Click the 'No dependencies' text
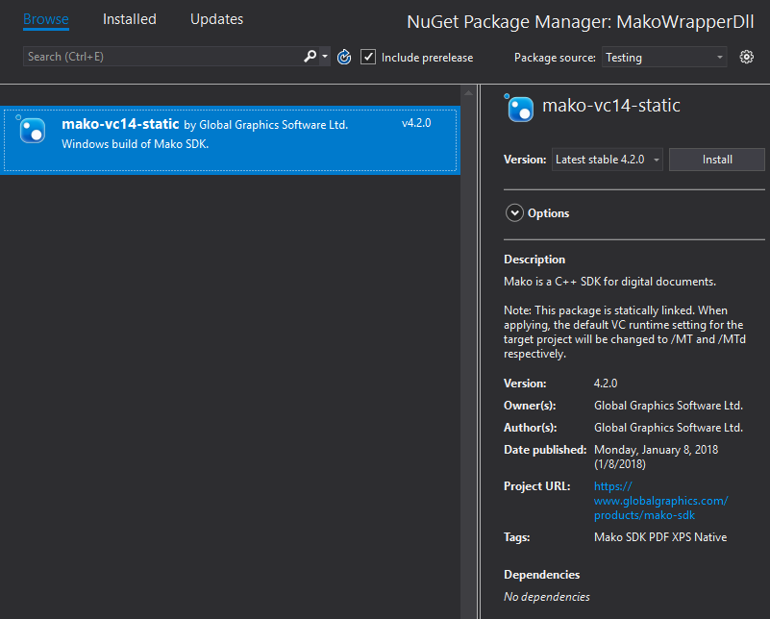The height and width of the screenshot is (619, 770). 547,597
